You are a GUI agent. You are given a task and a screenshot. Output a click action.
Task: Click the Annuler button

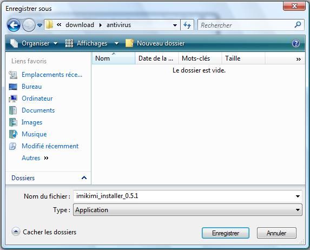tap(276, 233)
